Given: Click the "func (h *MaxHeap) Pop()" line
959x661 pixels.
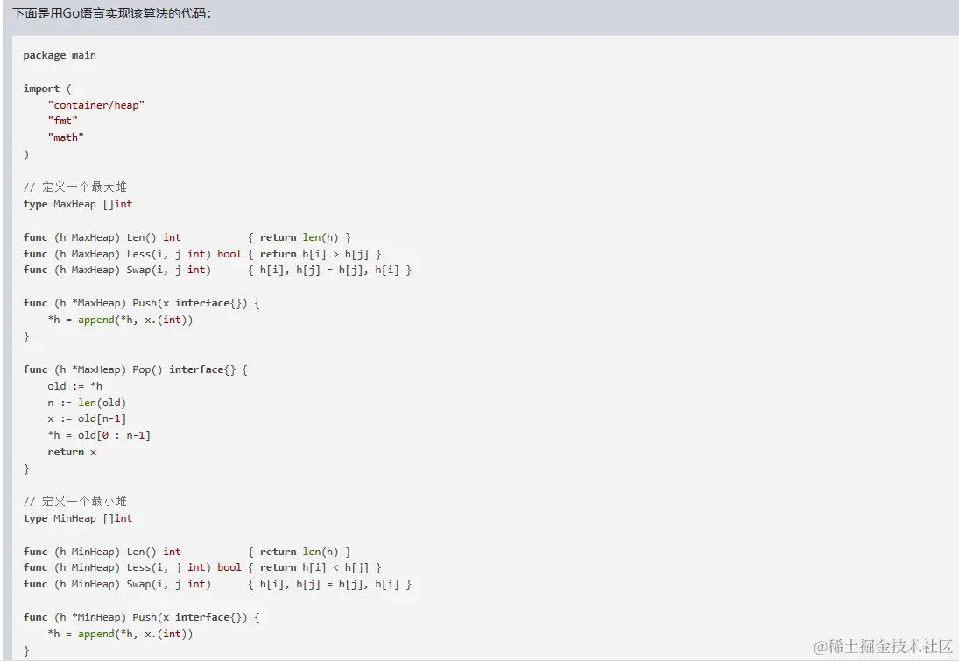Looking at the screenshot, I should pyautogui.click(x=135, y=370).
